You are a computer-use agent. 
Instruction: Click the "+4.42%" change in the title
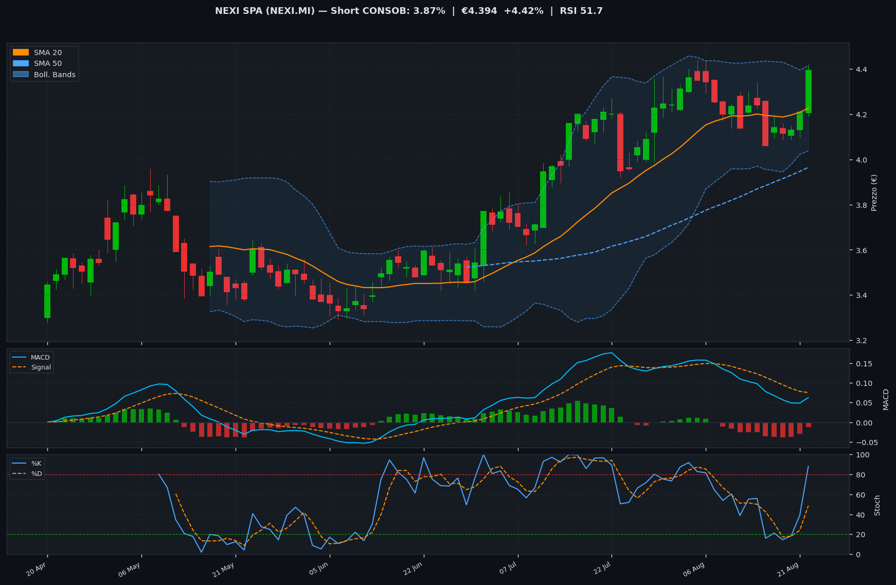(523, 11)
